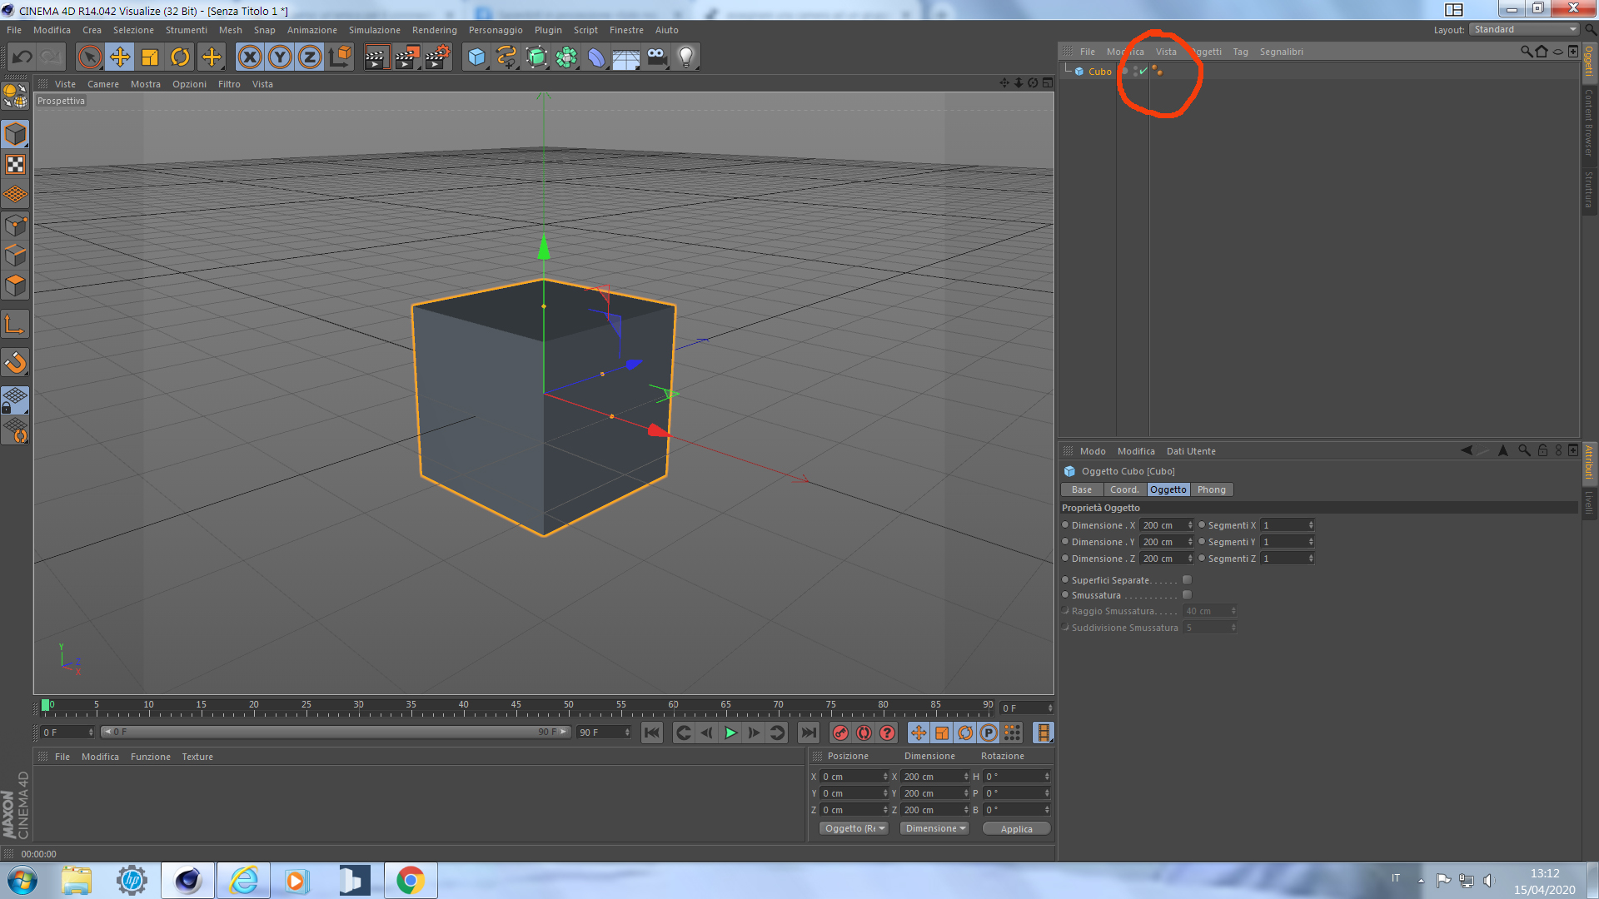Image resolution: width=1599 pixels, height=899 pixels.
Task: Toggle the Smussatura checkbox
Action: click(x=1187, y=594)
